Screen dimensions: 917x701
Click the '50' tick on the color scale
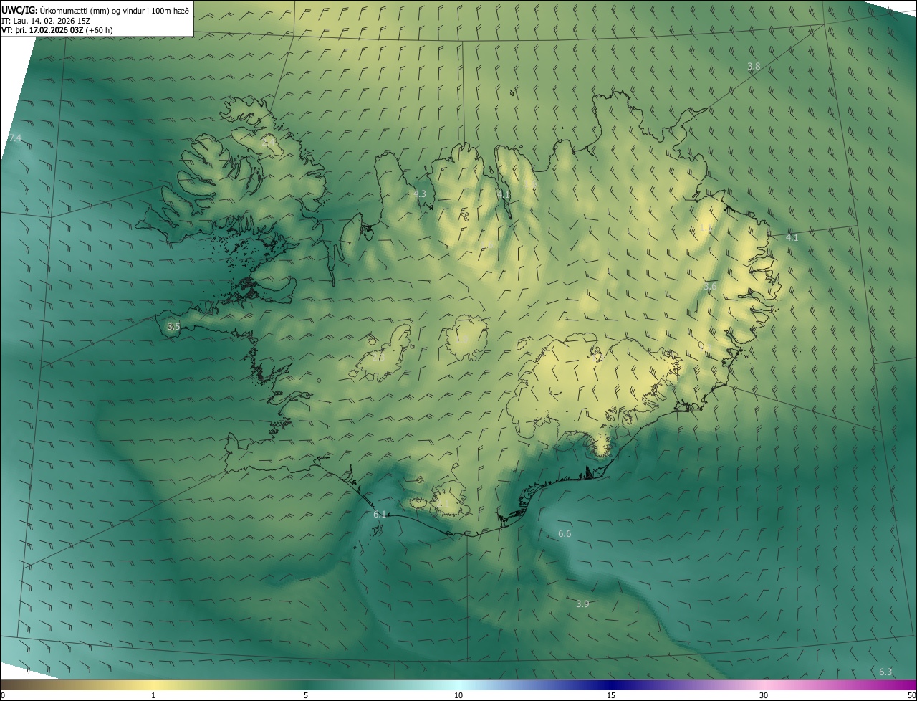point(911,695)
